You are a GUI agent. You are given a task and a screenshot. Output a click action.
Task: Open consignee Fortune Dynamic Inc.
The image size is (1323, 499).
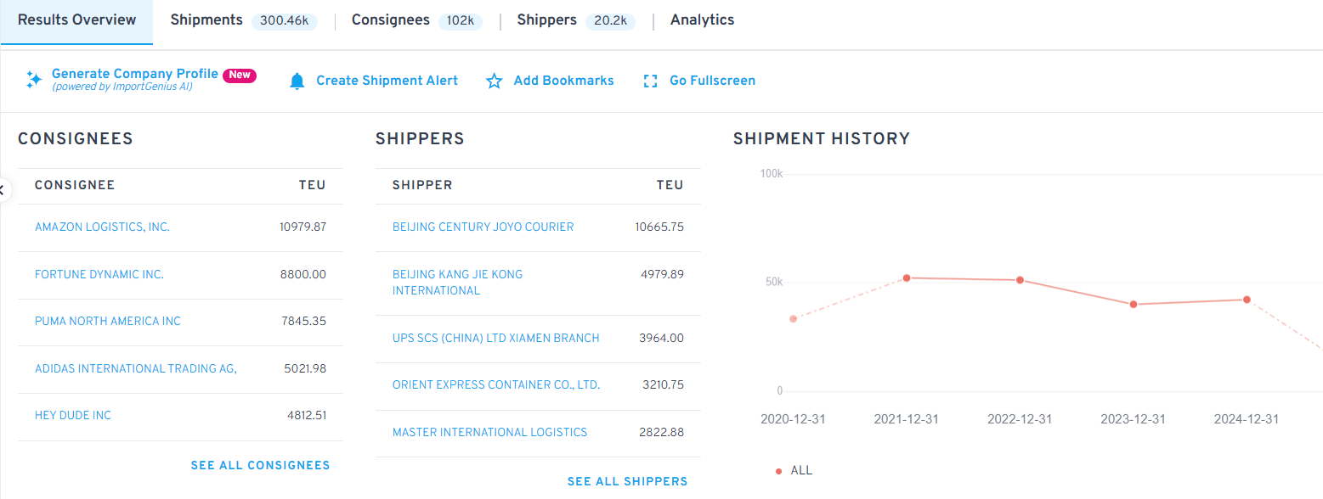click(x=99, y=275)
